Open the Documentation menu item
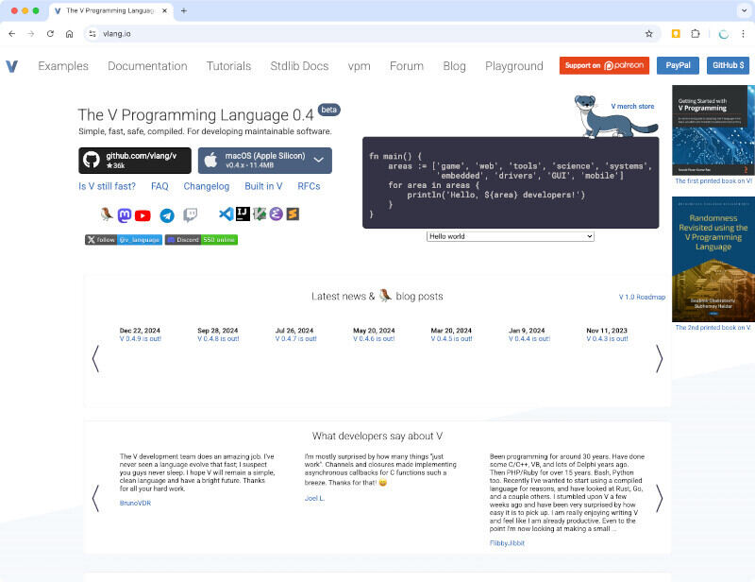The image size is (755, 582). click(147, 66)
